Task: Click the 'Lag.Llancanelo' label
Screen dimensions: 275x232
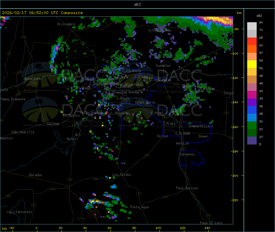Action: point(19,212)
